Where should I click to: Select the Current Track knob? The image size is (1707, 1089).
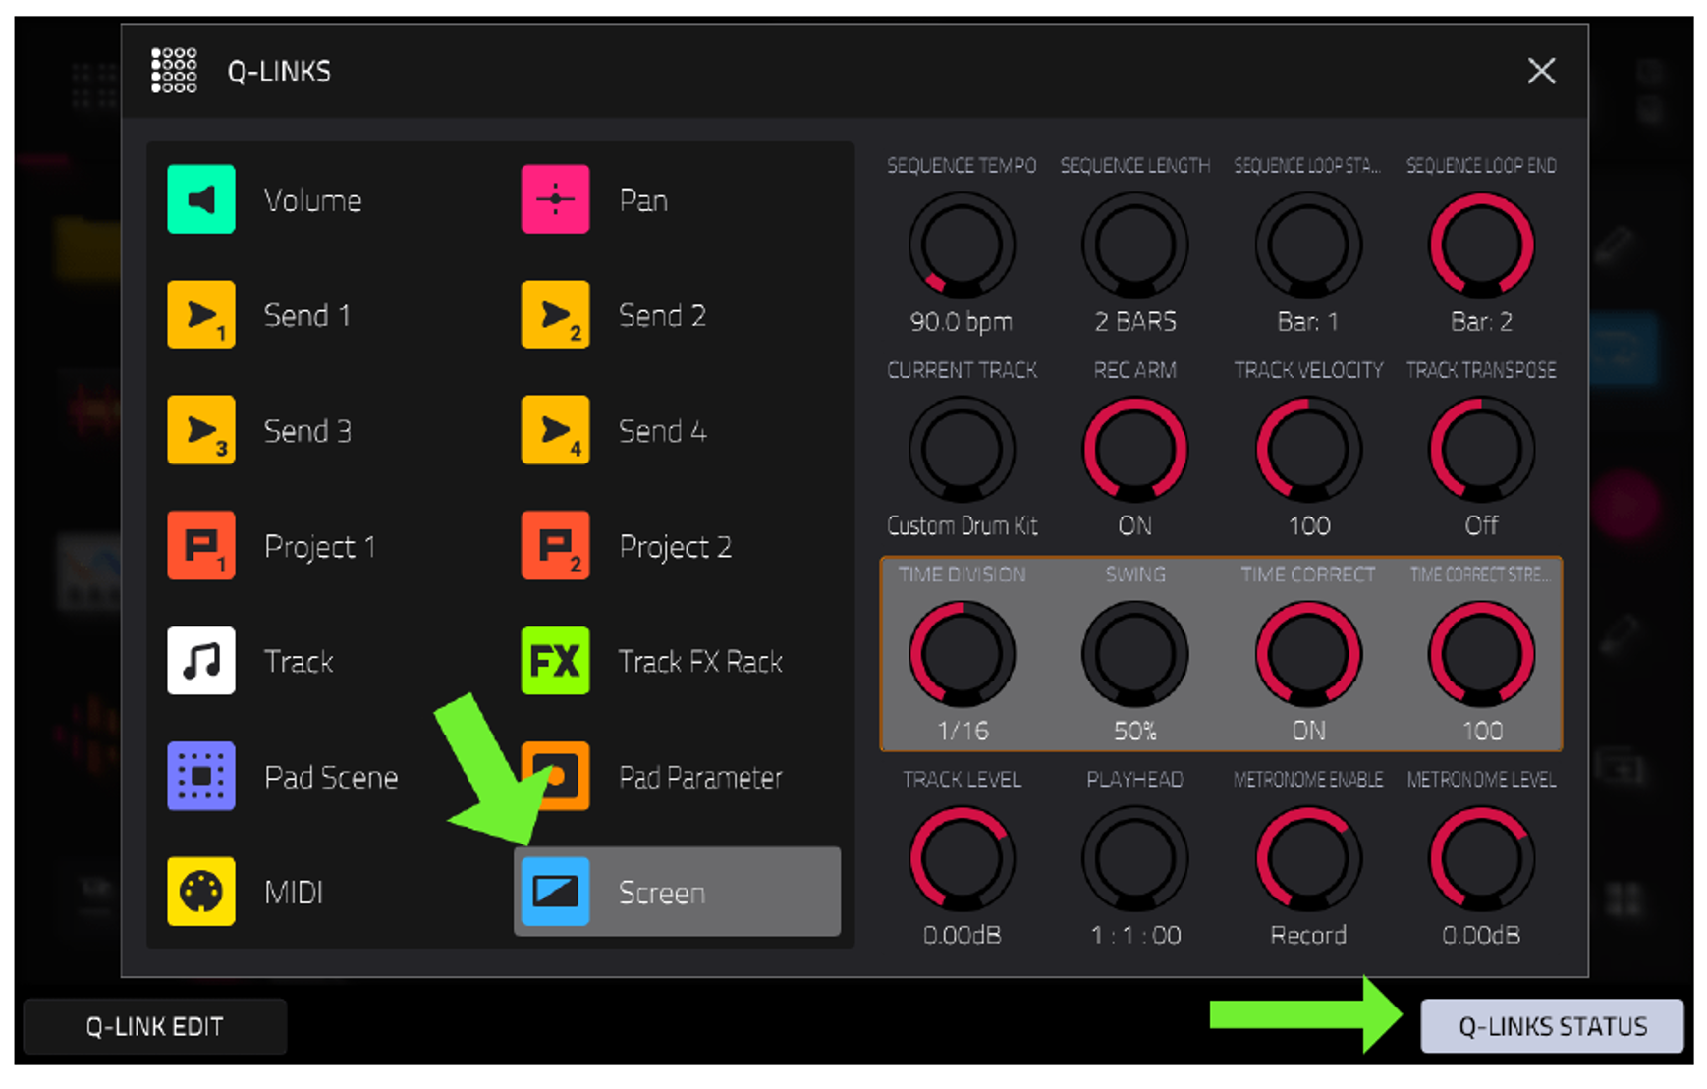tap(962, 450)
